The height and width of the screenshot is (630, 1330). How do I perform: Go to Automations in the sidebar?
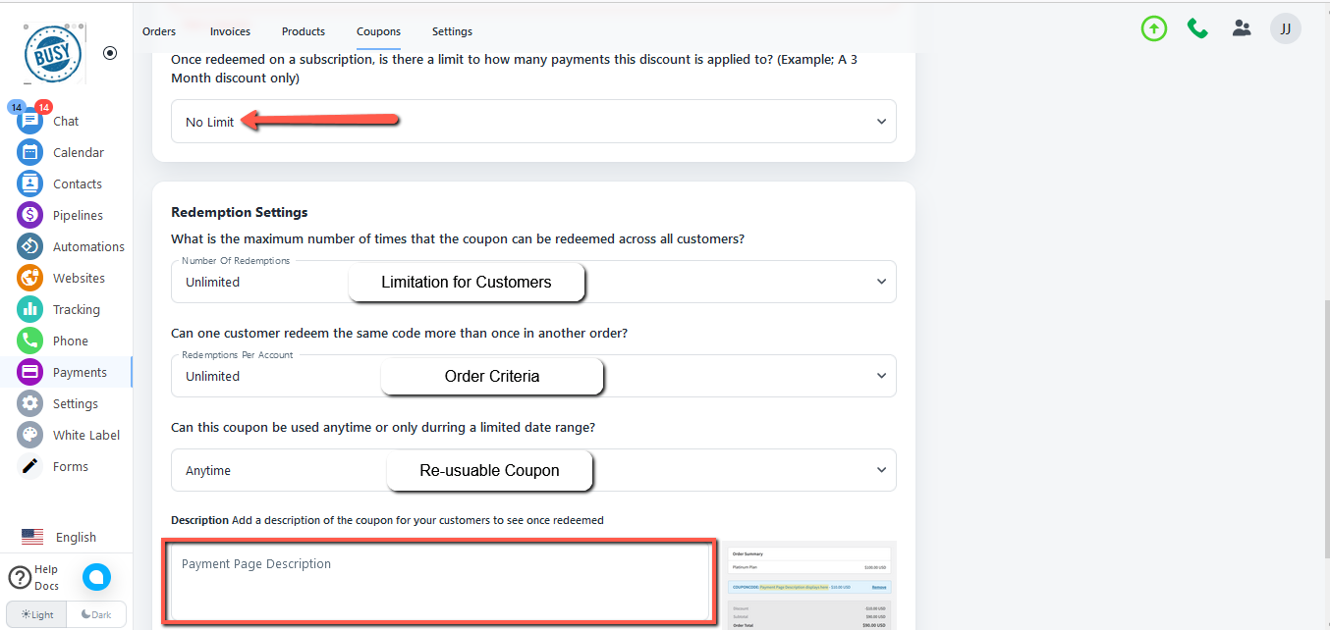tap(87, 246)
